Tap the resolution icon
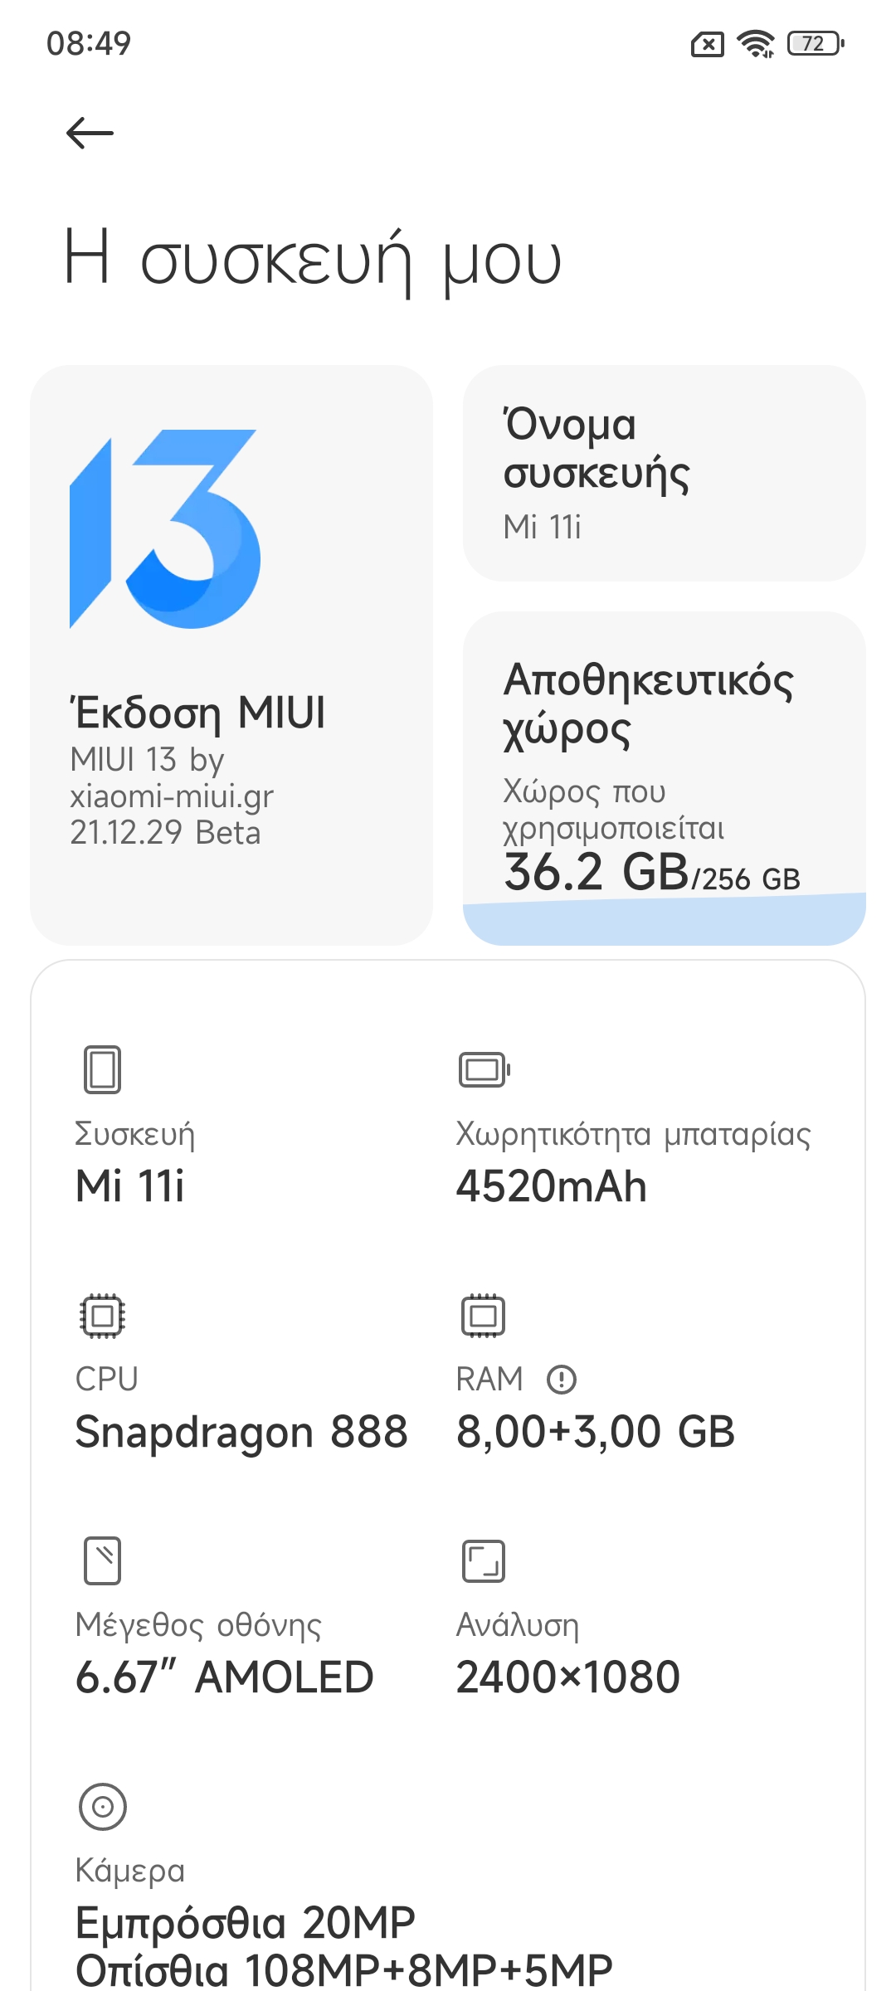Viewport: 896px width, 1991px height. pos(484,1560)
